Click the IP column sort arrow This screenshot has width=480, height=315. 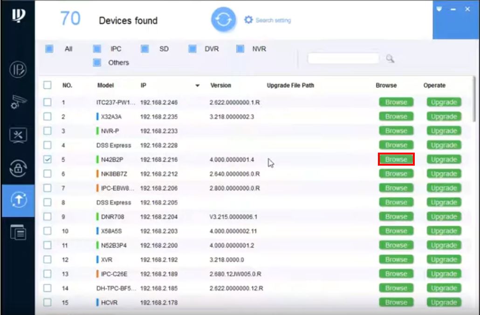[x=198, y=86]
